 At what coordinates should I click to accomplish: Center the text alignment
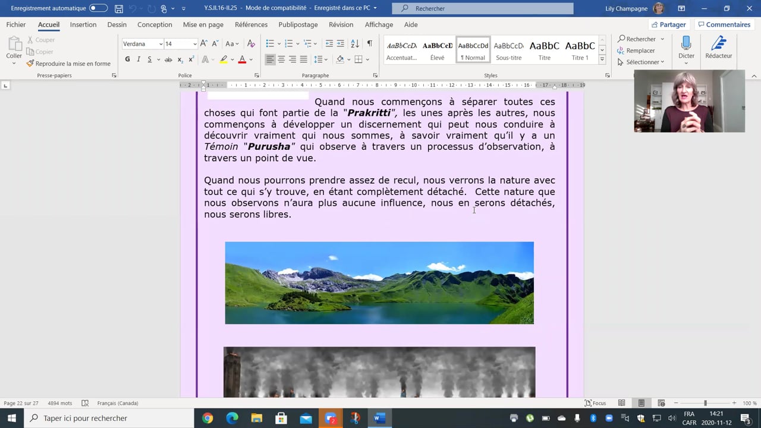(x=281, y=59)
